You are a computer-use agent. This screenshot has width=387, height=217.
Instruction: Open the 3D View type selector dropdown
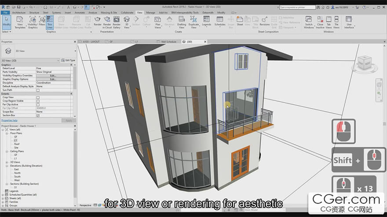point(58,60)
